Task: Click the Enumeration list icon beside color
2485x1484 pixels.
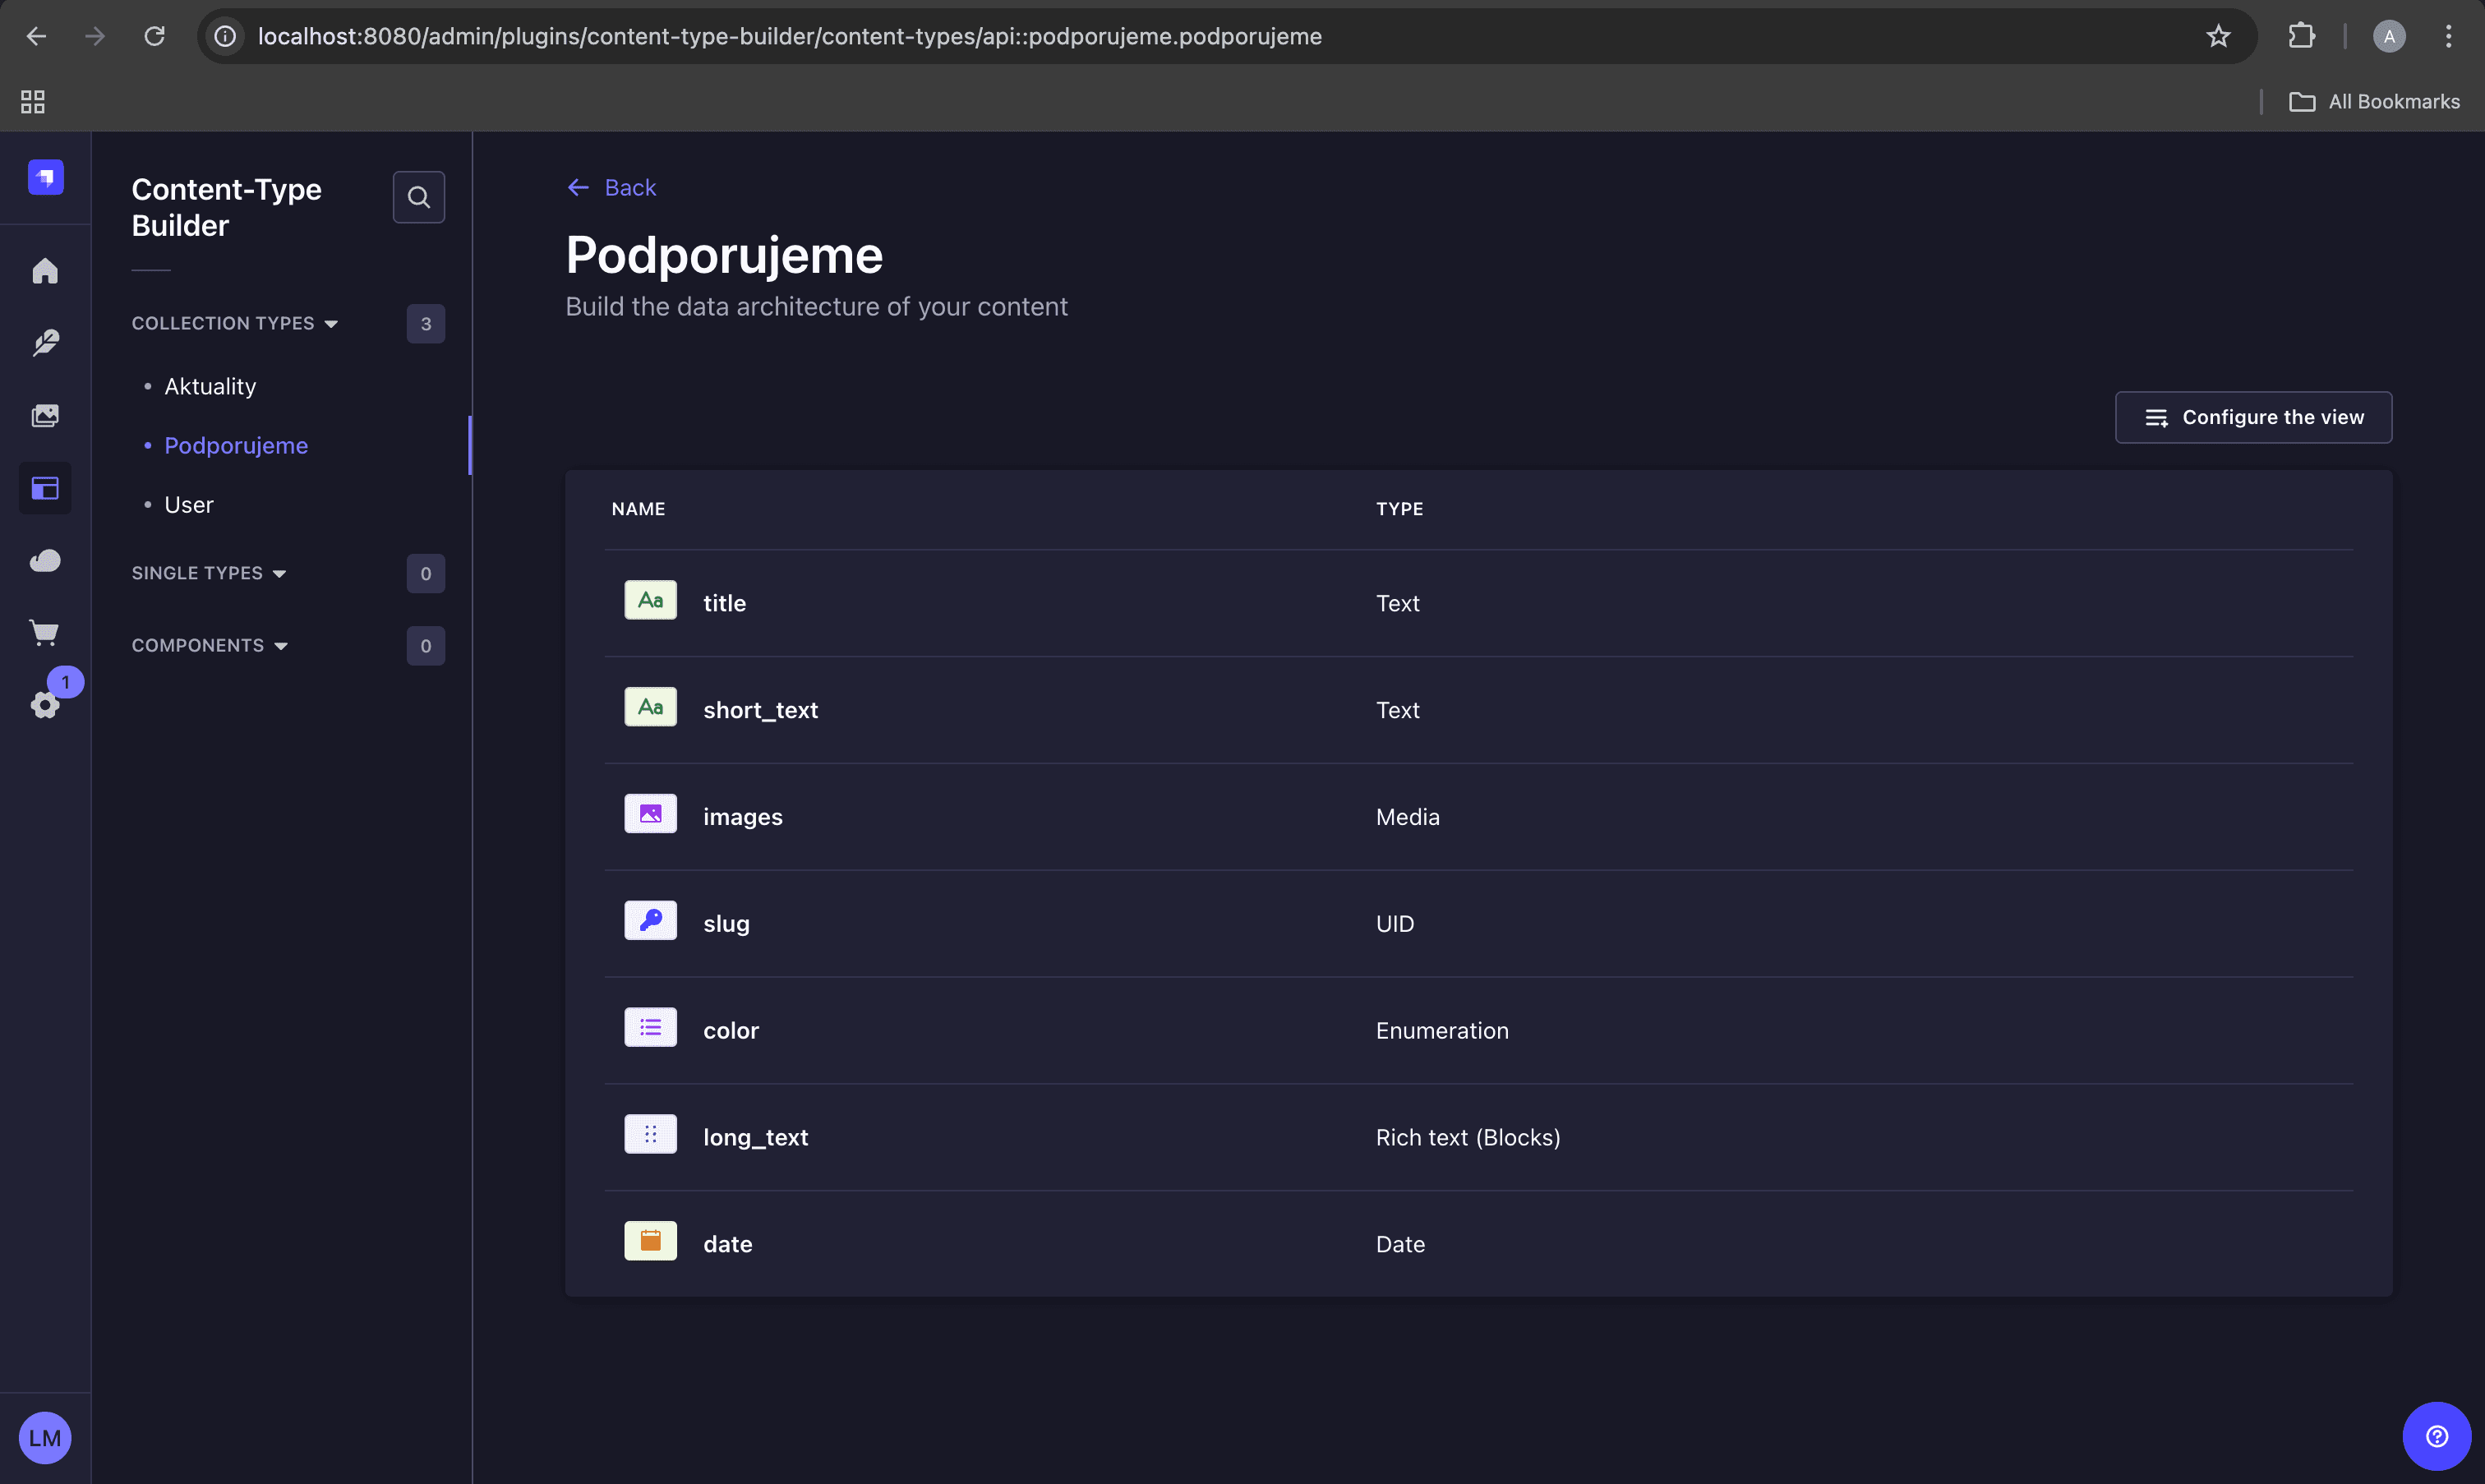Action: point(650,1027)
